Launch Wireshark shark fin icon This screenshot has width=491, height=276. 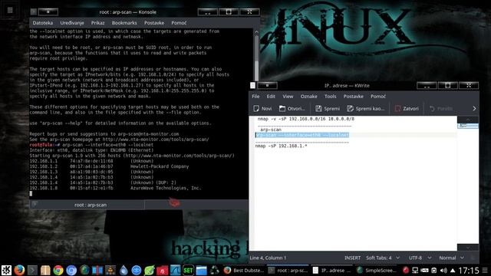(x=175, y=270)
